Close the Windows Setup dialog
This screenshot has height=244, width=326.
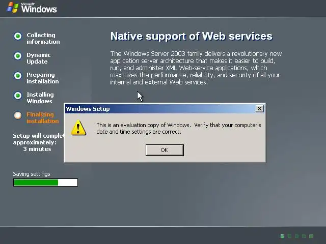tap(259, 108)
